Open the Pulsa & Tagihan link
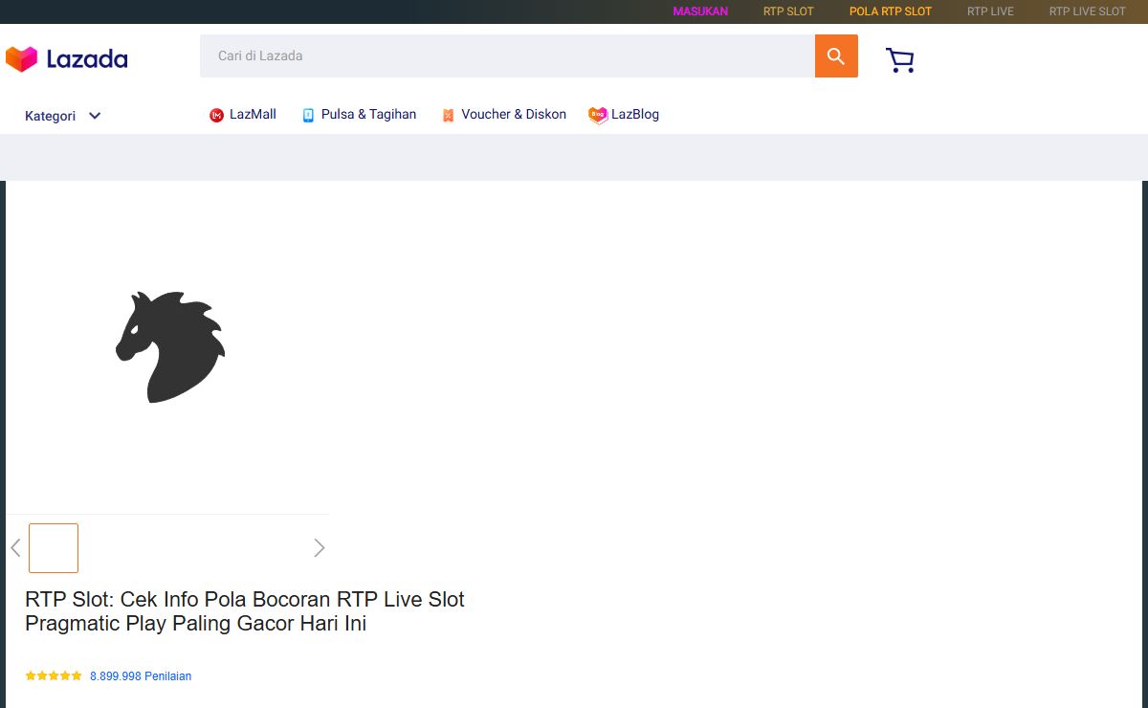The width and height of the screenshot is (1148, 708). pos(368,115)
